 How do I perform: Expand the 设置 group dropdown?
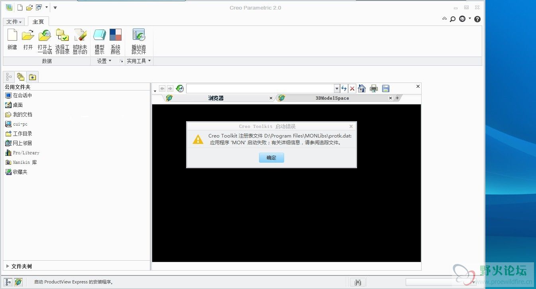[x=104, y=61]
